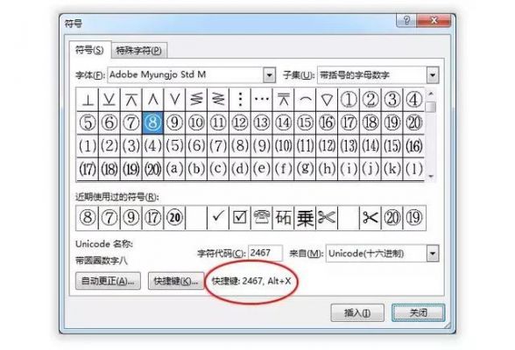515x350 pixels.
Task: Pick parenthesized number (18) symbol
Action: click(x=109, y=169)
